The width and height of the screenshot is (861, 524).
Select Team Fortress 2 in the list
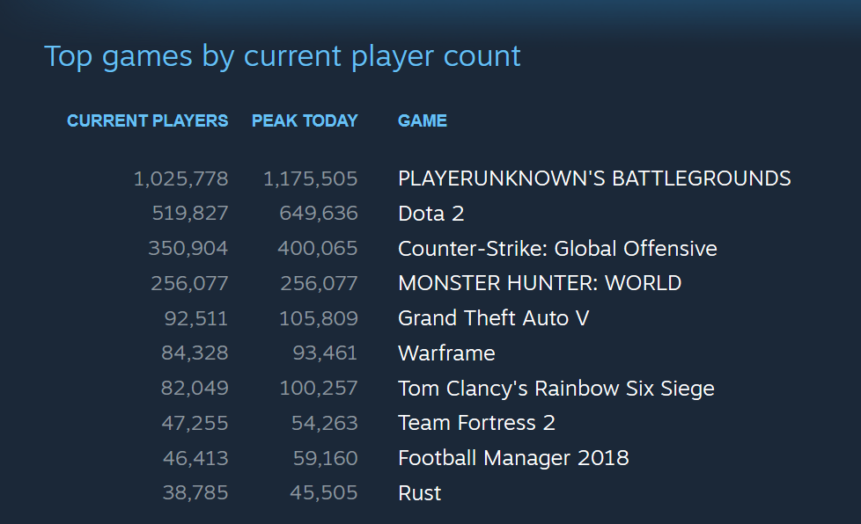click(x=476, y=423)
